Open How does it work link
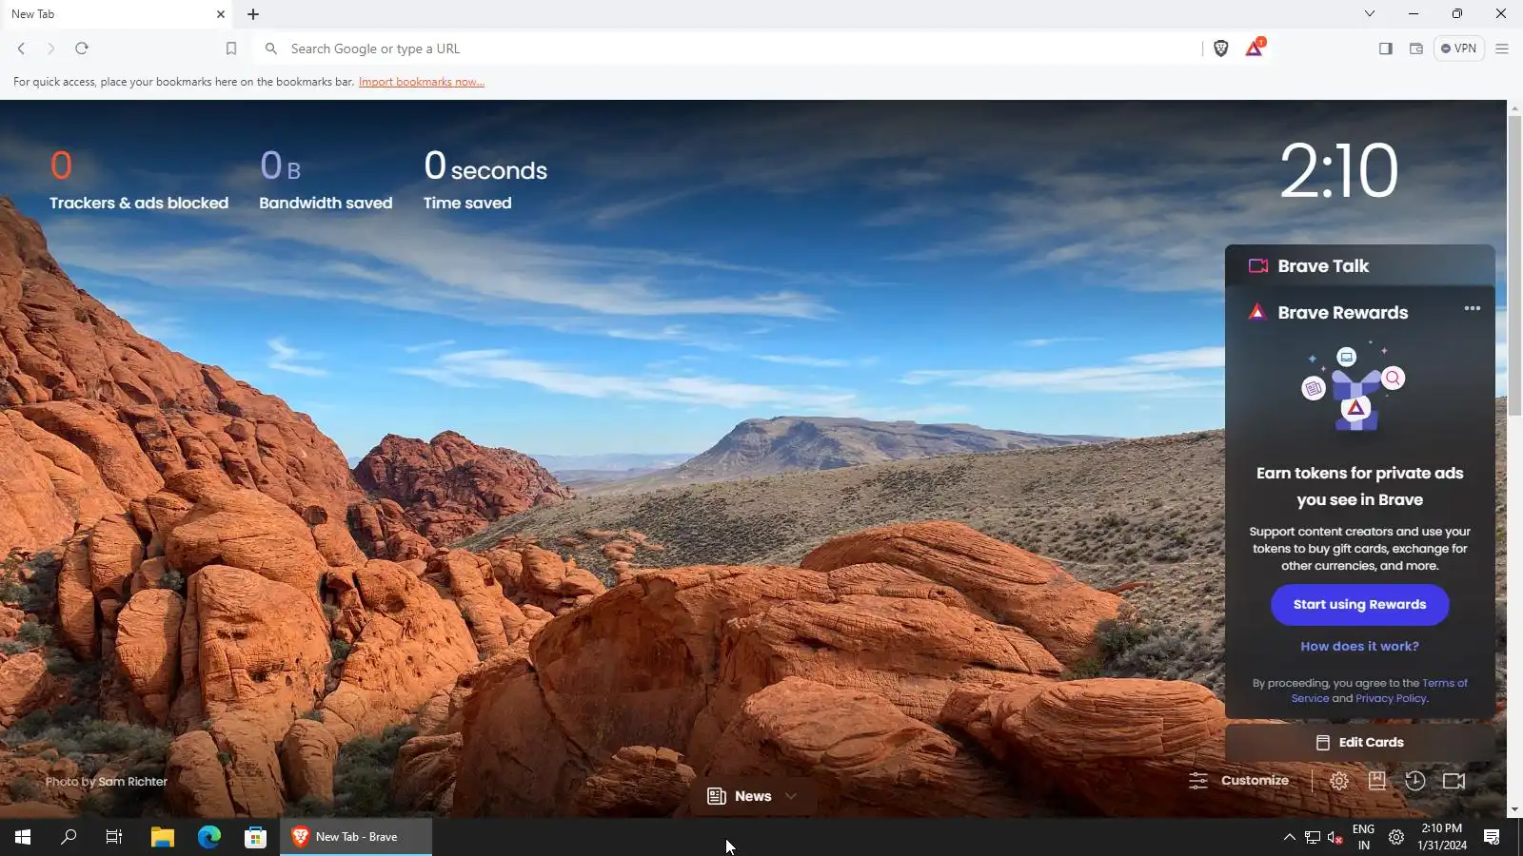Viewport: 1523px width, 856px height. [x=1359, y=647]
